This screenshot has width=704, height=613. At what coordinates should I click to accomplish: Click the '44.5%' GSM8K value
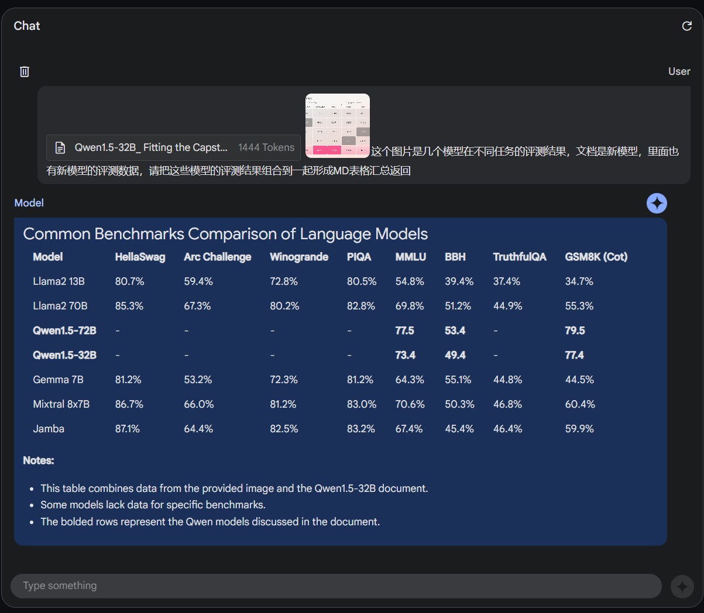pos(580,380)
